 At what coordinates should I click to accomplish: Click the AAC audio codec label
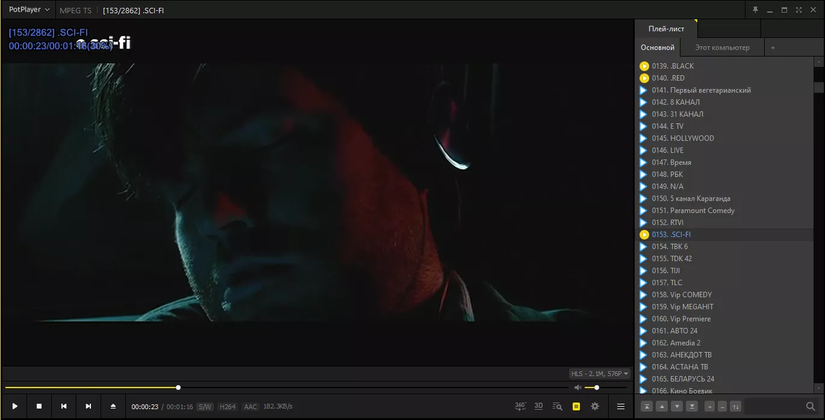[x=251, y=407]
